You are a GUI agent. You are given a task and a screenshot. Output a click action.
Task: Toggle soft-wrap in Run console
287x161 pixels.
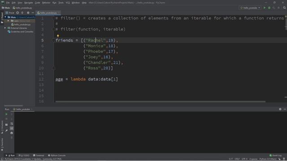12,123
